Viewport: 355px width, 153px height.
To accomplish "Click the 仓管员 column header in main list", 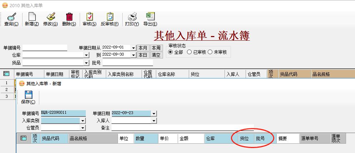I will [256, 74].
